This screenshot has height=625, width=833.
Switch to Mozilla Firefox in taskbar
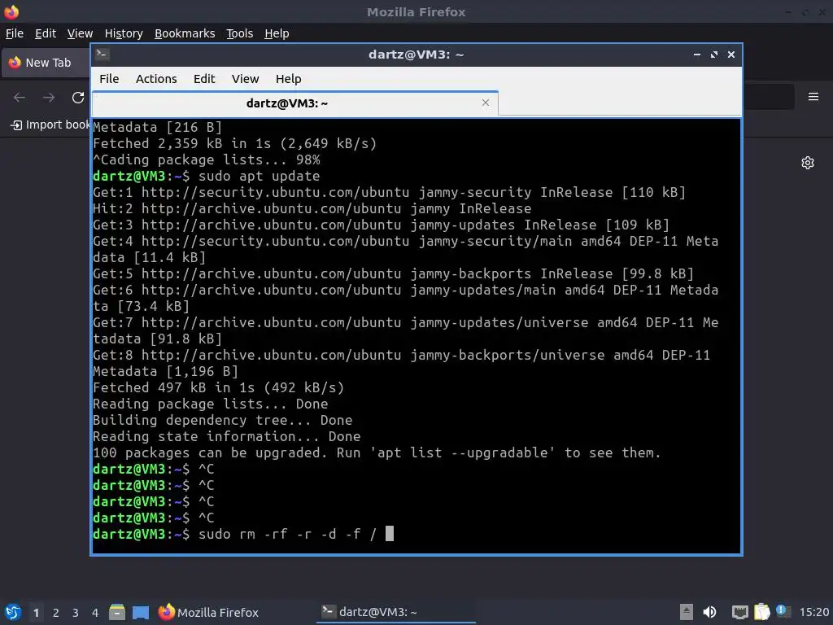(x=209, y=612)
